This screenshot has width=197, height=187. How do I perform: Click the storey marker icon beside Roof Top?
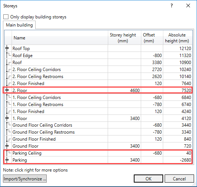click(7, 48)
